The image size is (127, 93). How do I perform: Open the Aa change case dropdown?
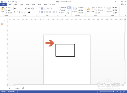[x=25, y=12]
